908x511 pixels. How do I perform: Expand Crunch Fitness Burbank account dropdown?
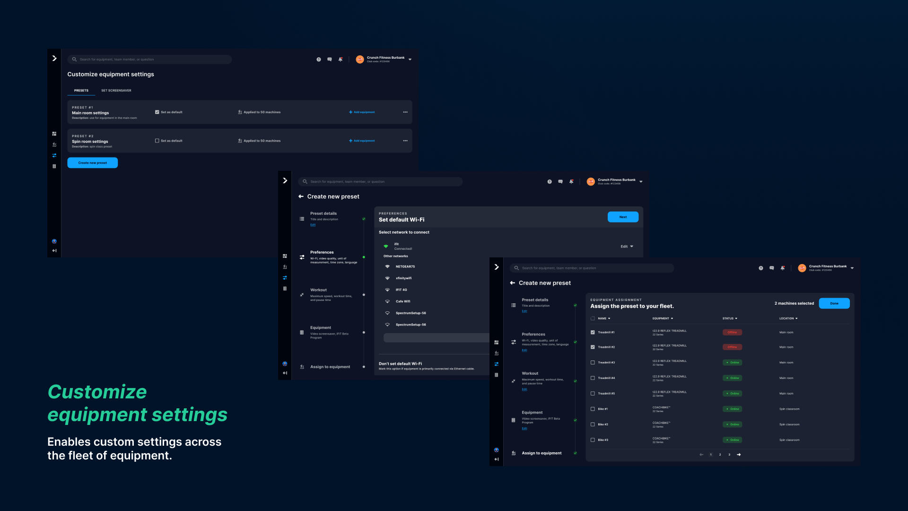coord(410,60)
